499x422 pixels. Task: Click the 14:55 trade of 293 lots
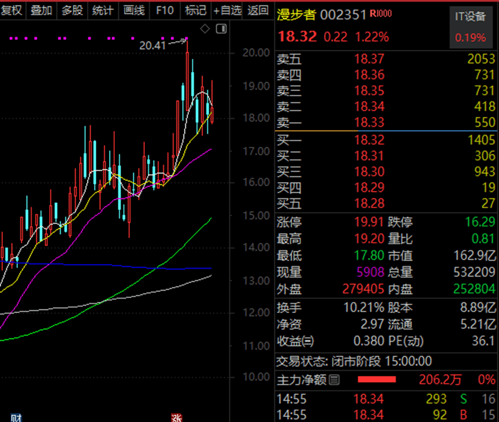click(386, 399)
